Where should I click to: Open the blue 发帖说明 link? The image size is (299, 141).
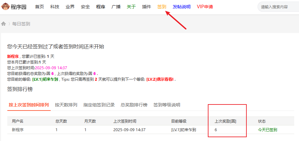(182, 7)
